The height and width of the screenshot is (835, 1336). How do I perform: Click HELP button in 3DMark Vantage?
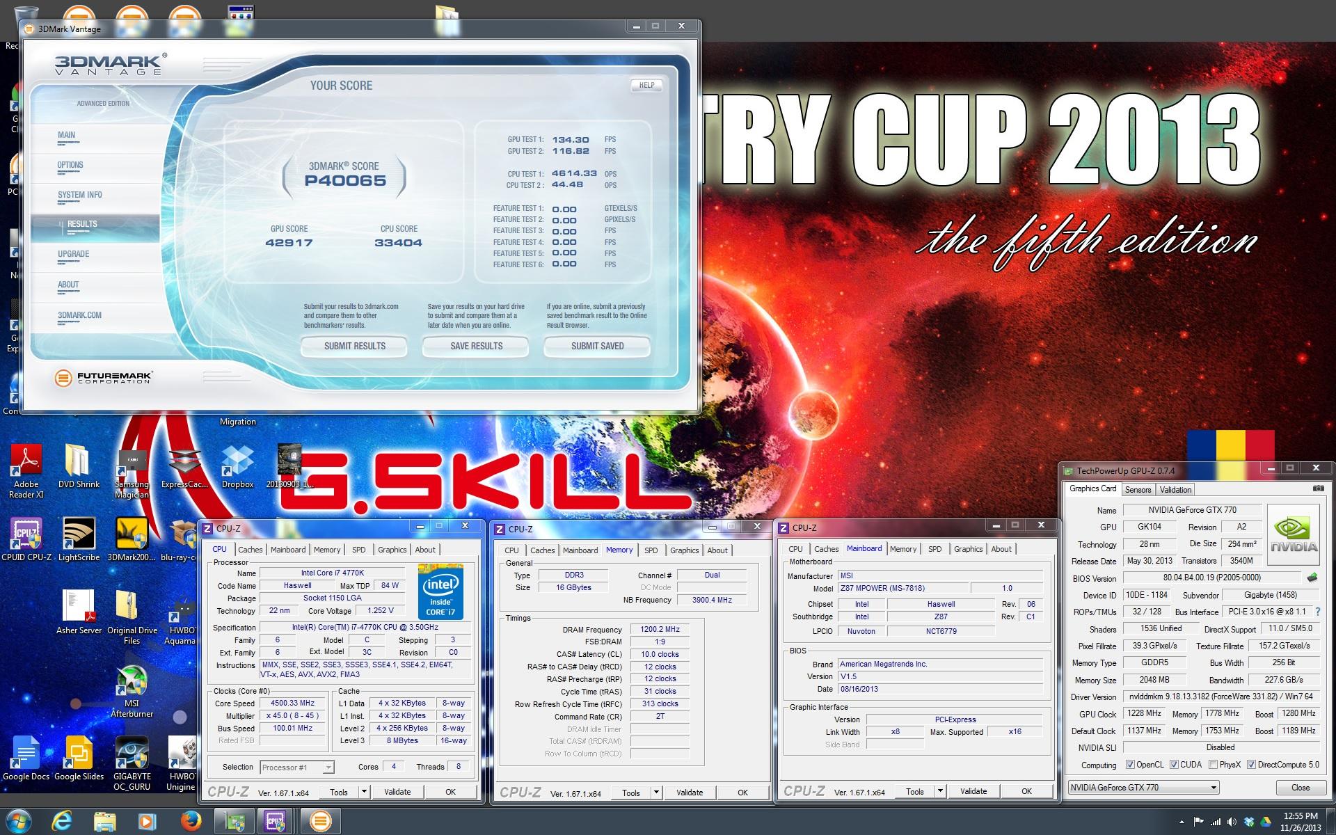(646, 85)
